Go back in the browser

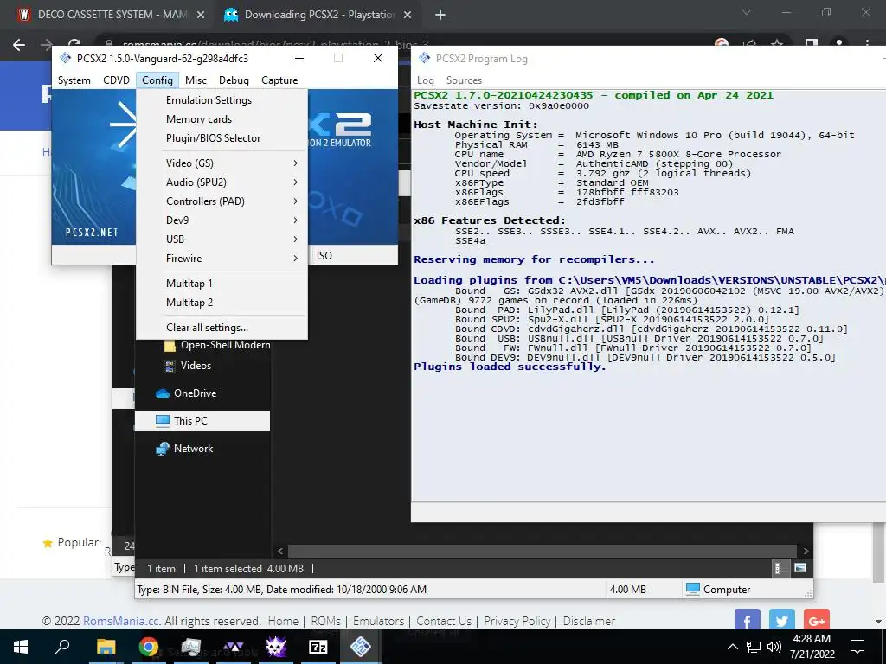19,45
